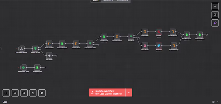Select the Log Email Message node
The width and height of the screenshot is (221, 104).
pyautogui.click(x=174, y=46)
